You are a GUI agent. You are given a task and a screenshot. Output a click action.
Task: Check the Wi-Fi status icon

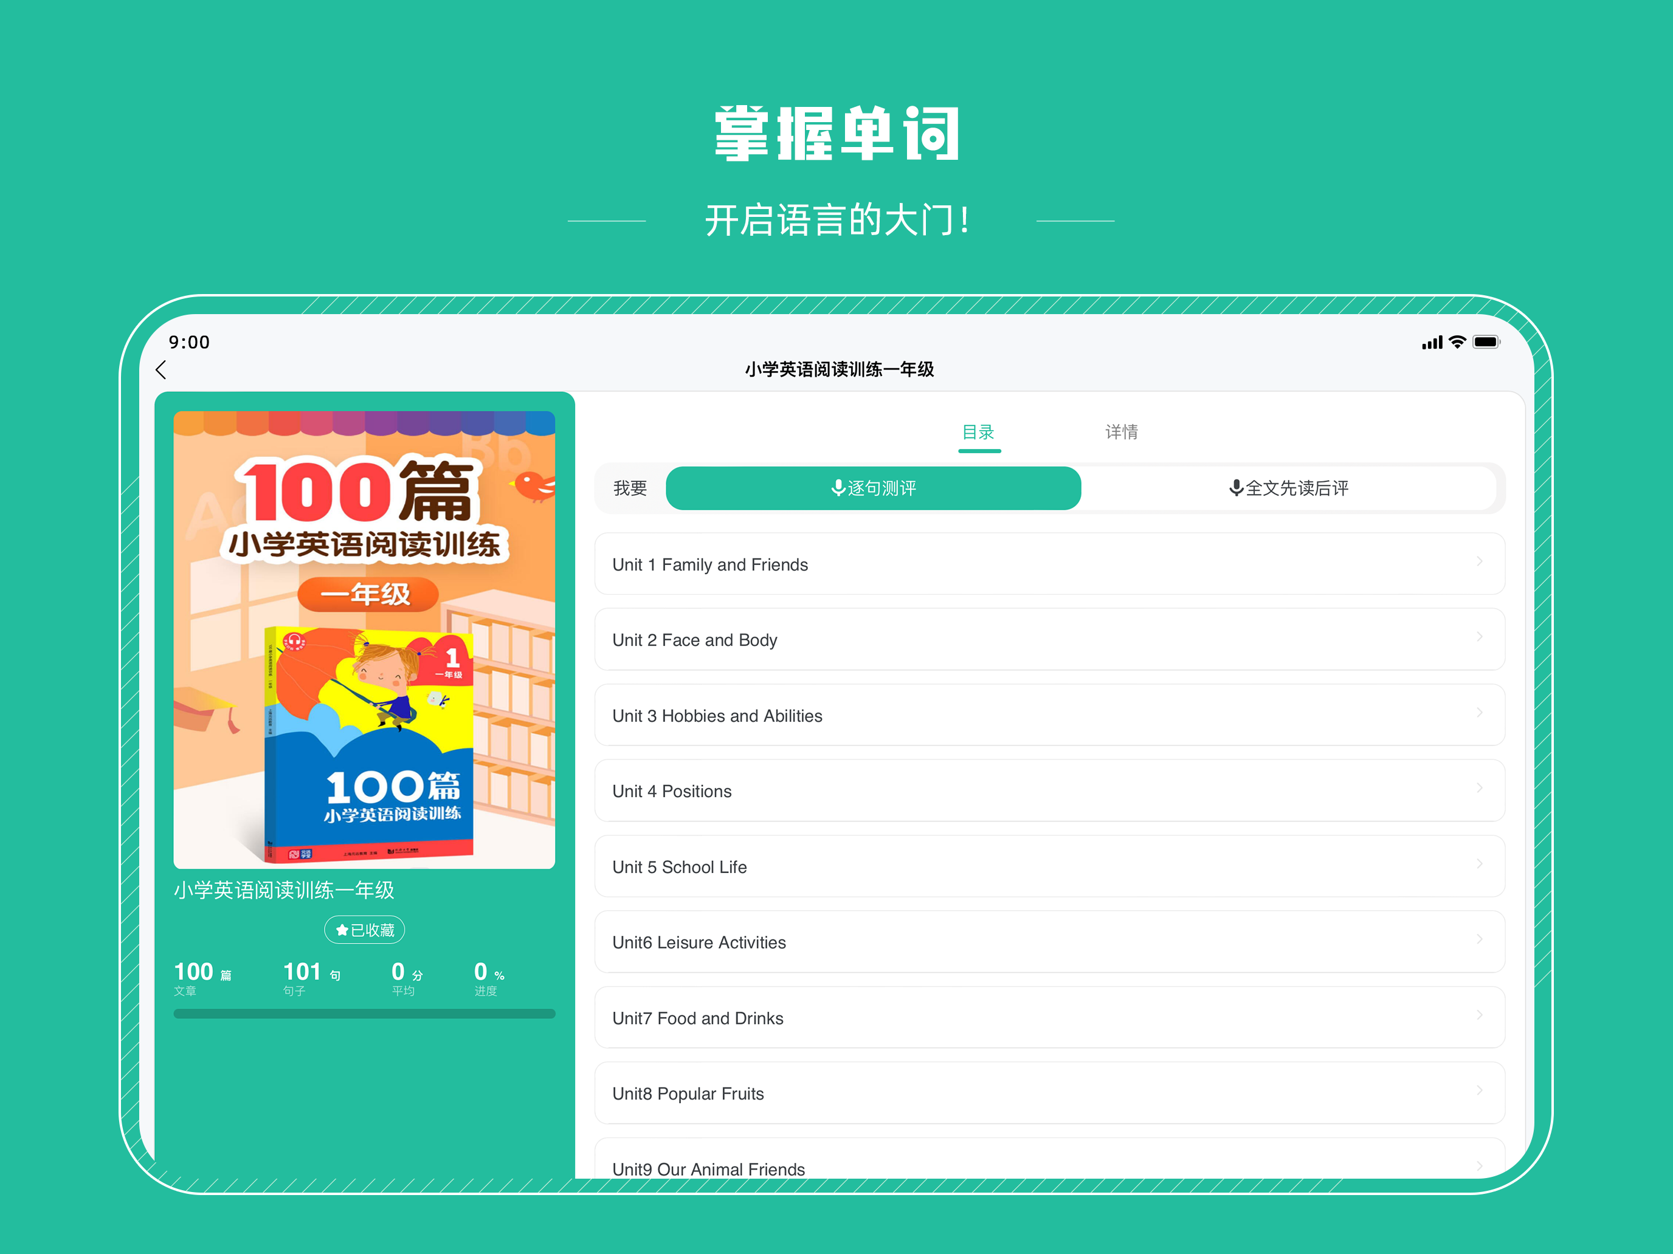click(1457, 341)
